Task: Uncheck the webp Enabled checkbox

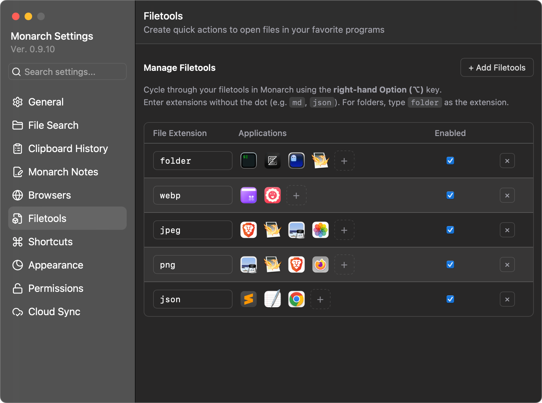Action: click(450, 195)
